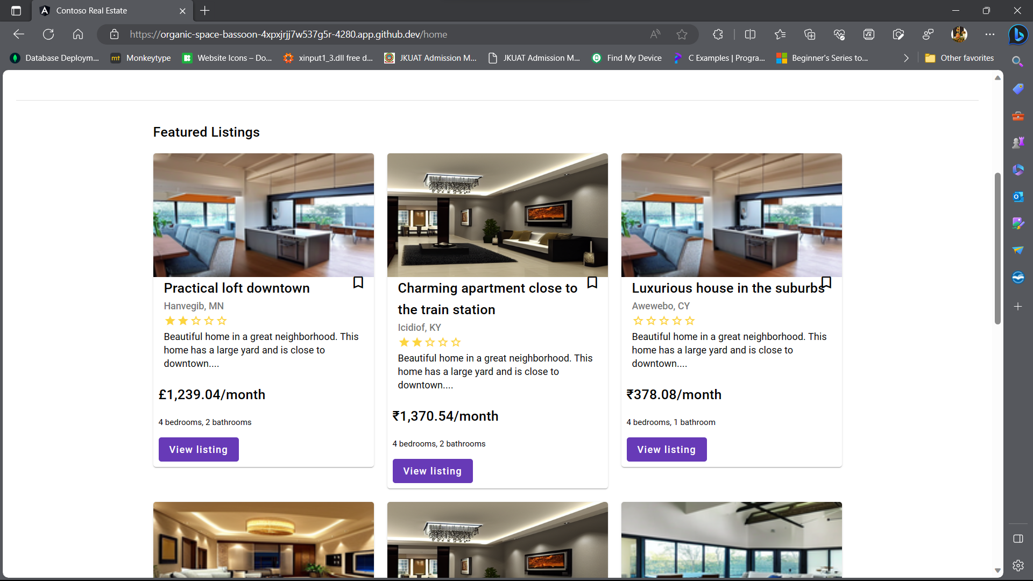The height and width of the screenshot is (581, 1033).
Task: Expand the favorites bar overflow chevron
Action: [x=905, y=58]
